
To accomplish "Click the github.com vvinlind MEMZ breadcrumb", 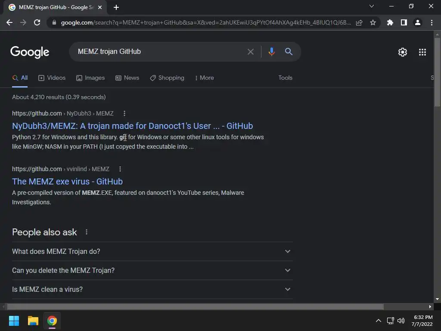I will pyautogui.click(x=60, y=169).
